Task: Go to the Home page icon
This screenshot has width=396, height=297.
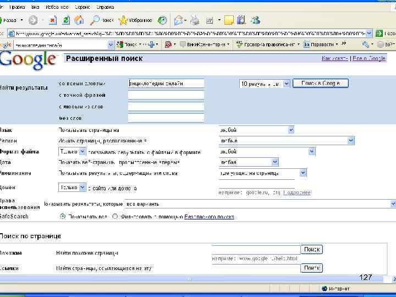Action: [79, 20]
